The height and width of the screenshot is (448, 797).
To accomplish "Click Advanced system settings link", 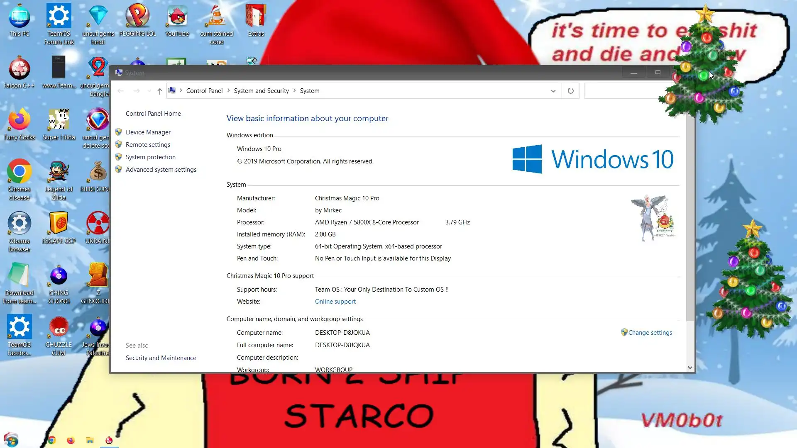I will tap(161, 169).
